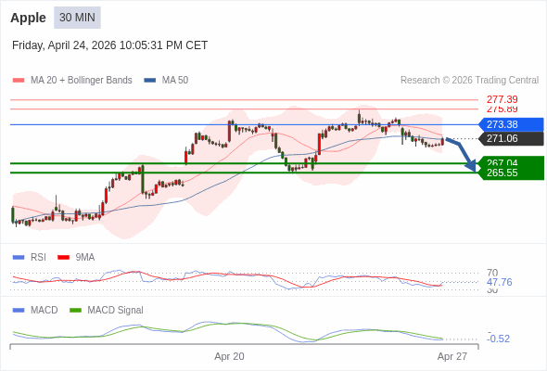The height and width of the screenshot is (371, 547).
Task: Click the MACD Signal green legend swatch
Action: [x=75, y=310]
